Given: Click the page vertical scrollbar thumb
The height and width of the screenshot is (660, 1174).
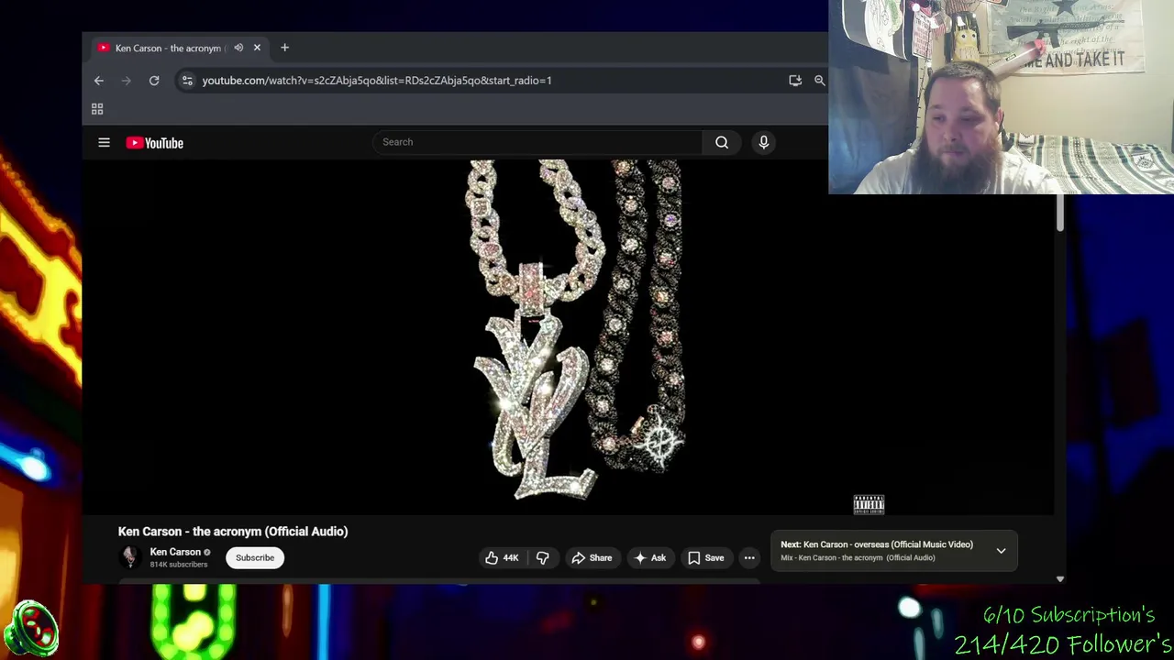Looking at the screenshot, I should (1059, 212).
